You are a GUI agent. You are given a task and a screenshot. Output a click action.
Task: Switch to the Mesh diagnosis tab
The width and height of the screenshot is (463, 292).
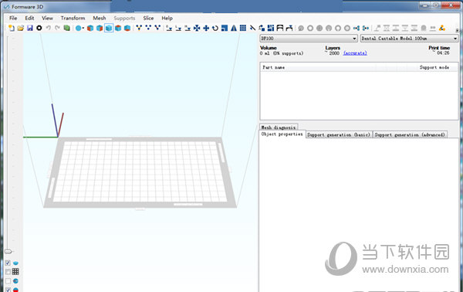(x=279, y=127)
